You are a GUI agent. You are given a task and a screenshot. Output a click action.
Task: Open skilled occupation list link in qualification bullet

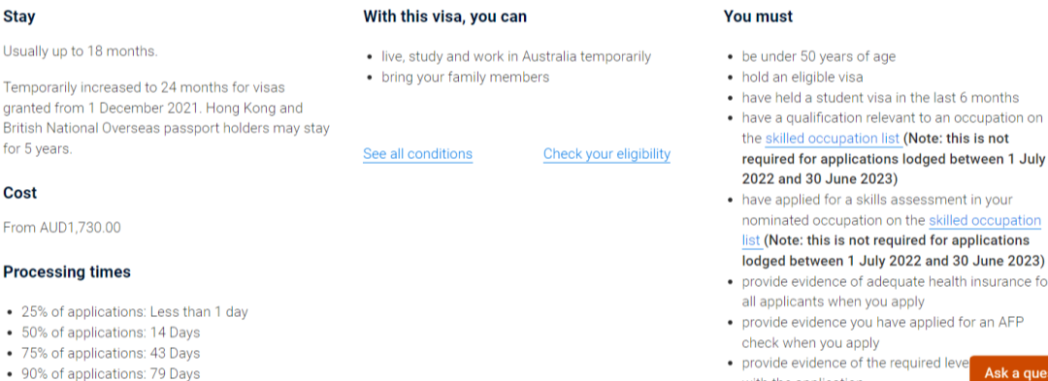(834, 139)
